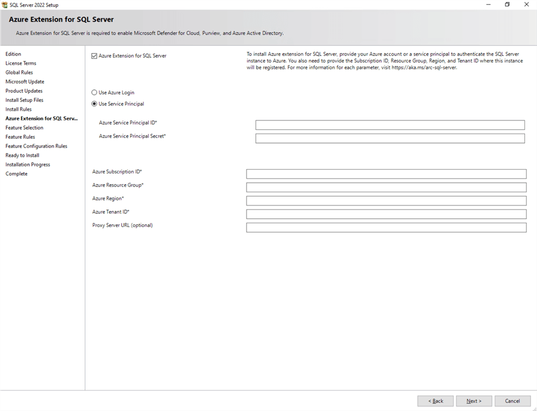Select Global Rules step in sidebar
Screen dimensions: 537x411
(x=19, y=73)
